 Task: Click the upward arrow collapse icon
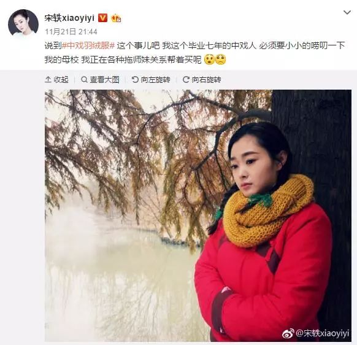(48, 80)
